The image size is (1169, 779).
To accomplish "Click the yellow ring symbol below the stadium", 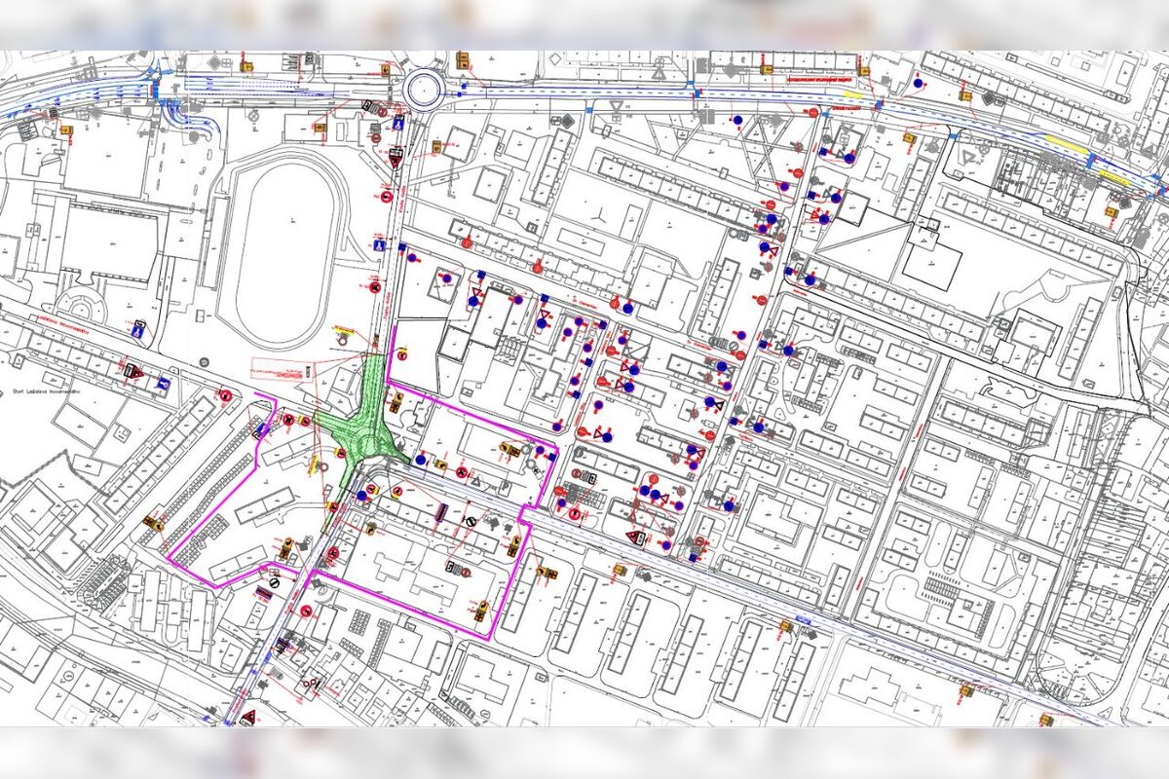I will pyautogui.click(x=343, y=340).
